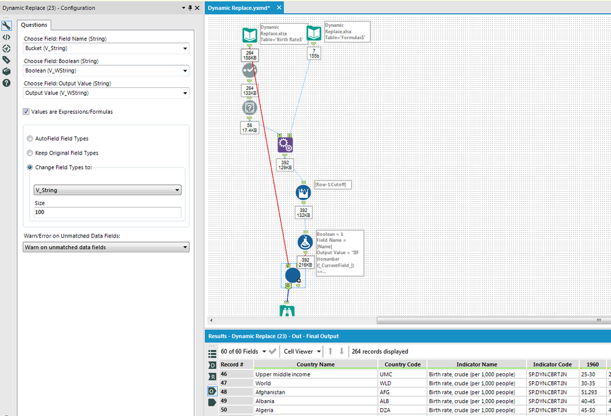Go to previous record with up arrow
Screen dimensions: 611x416
pyautogui.click(x=330, y=351)
